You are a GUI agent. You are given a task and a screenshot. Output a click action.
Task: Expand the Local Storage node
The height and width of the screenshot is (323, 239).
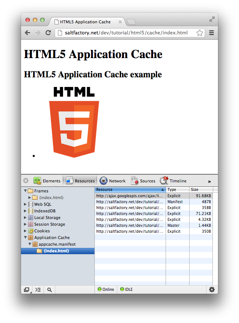[x=25, y=218]
